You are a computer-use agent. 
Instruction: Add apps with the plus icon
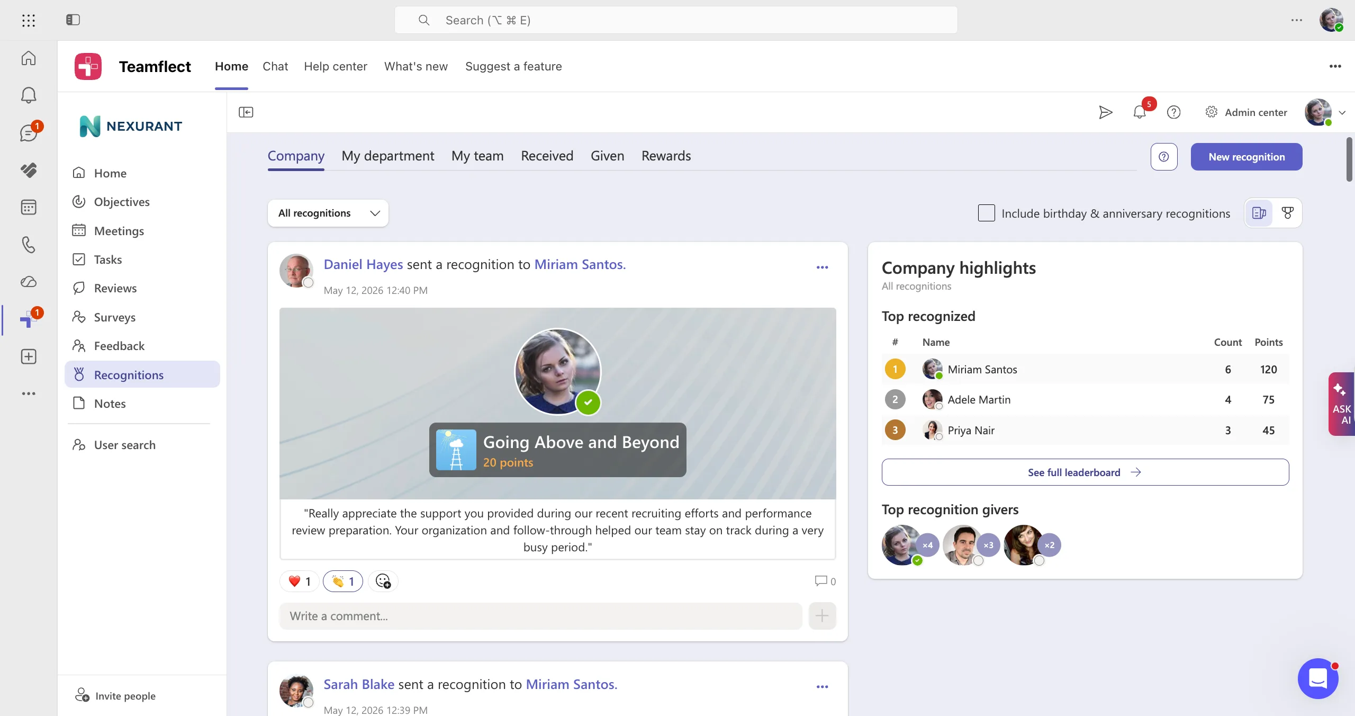coord(29,356)
